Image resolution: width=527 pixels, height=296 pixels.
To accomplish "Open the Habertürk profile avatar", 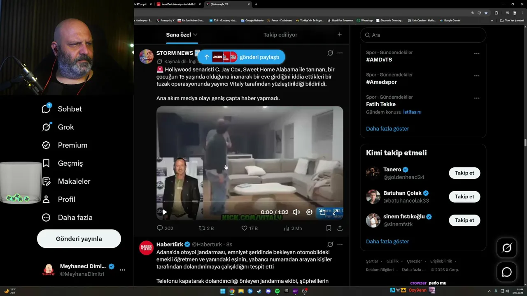I will click(146, 248).
